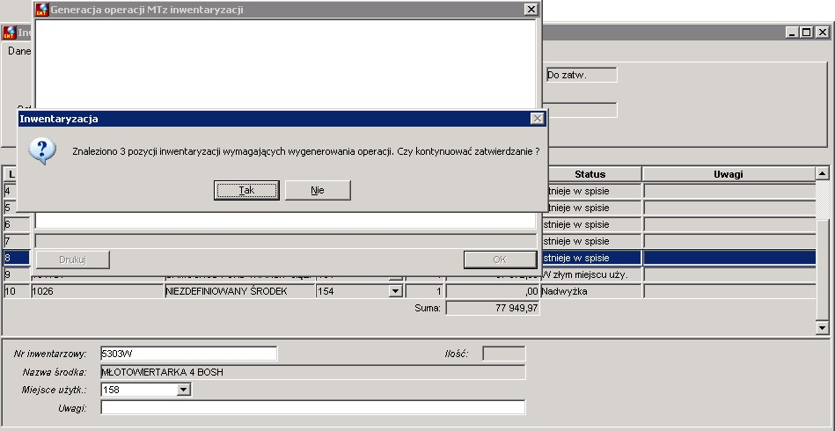The width and height of the screenshot is (835, 431).
Task: Click the Uwagi input field at bottom
Action: [312, 408]
